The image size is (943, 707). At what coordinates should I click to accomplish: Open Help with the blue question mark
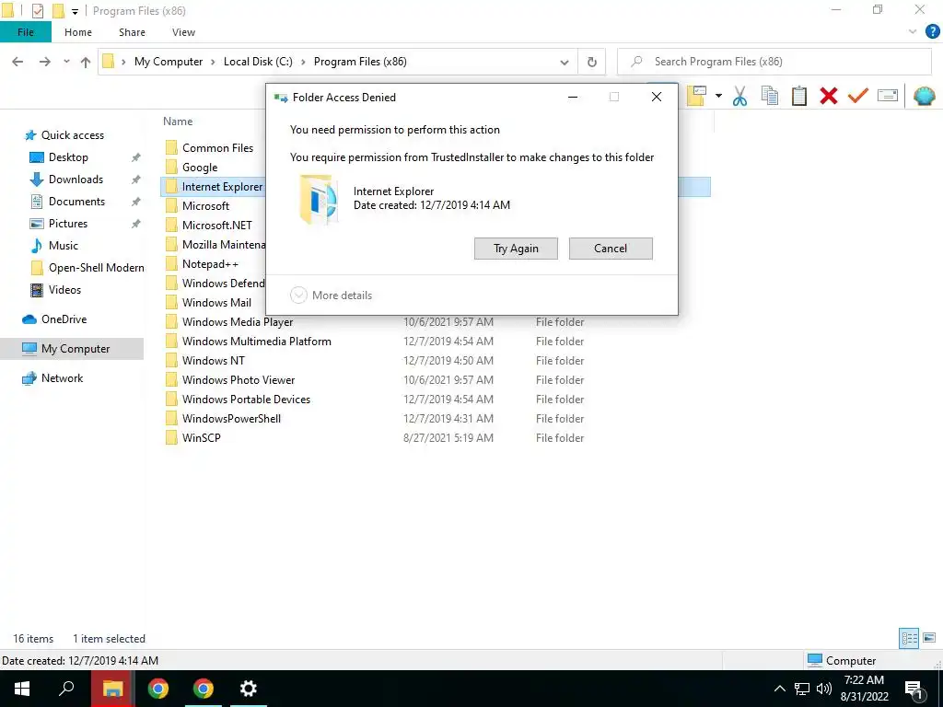[932, 32]
